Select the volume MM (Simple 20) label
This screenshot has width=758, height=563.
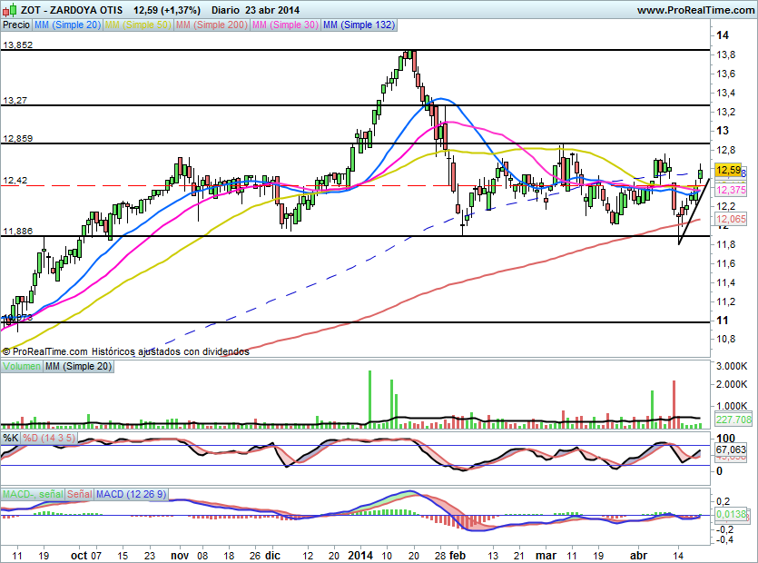(x=78, y=366)
